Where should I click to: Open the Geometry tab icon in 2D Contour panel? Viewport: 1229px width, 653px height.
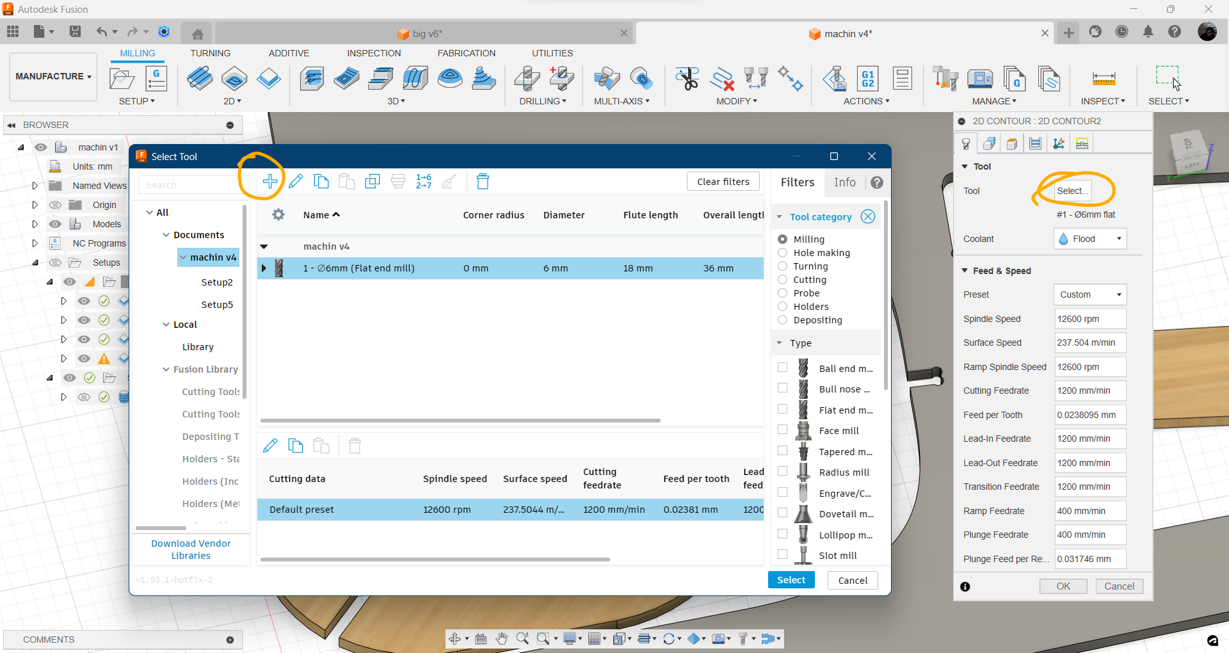pos(989,143)
